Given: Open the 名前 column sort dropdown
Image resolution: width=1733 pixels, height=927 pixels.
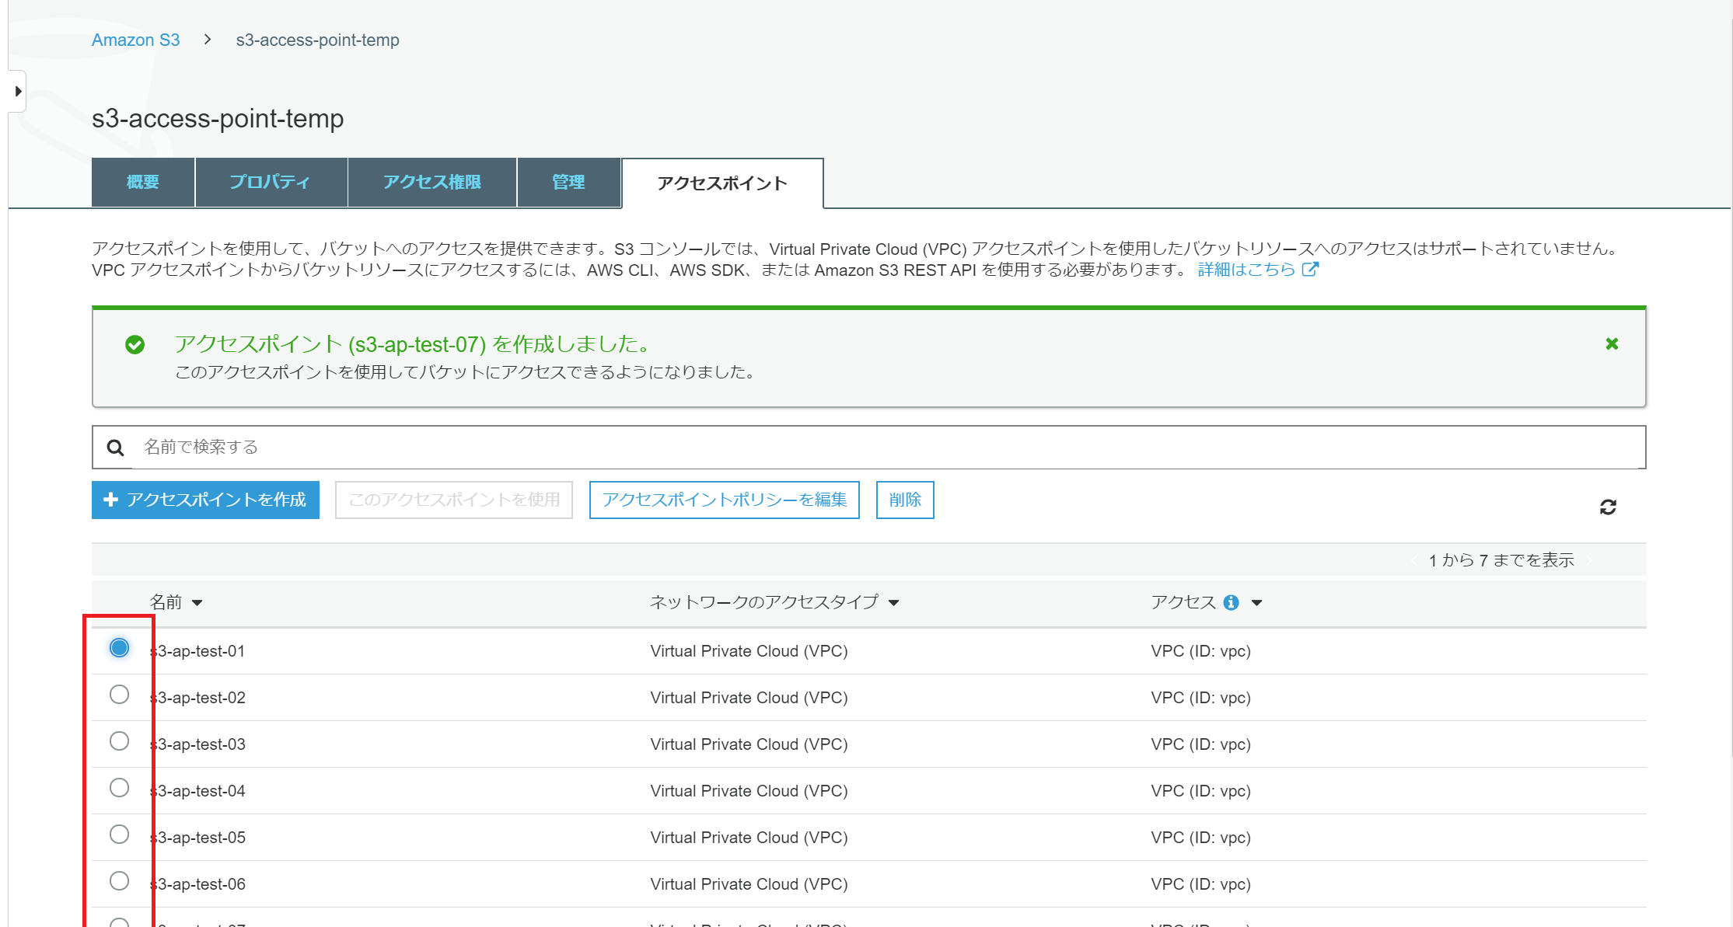Looking at the screenshot, I should [x=199, y=602].
